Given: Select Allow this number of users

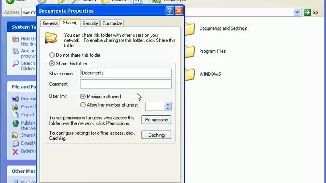Looking at the screenshot, I should tap(109, 105).
